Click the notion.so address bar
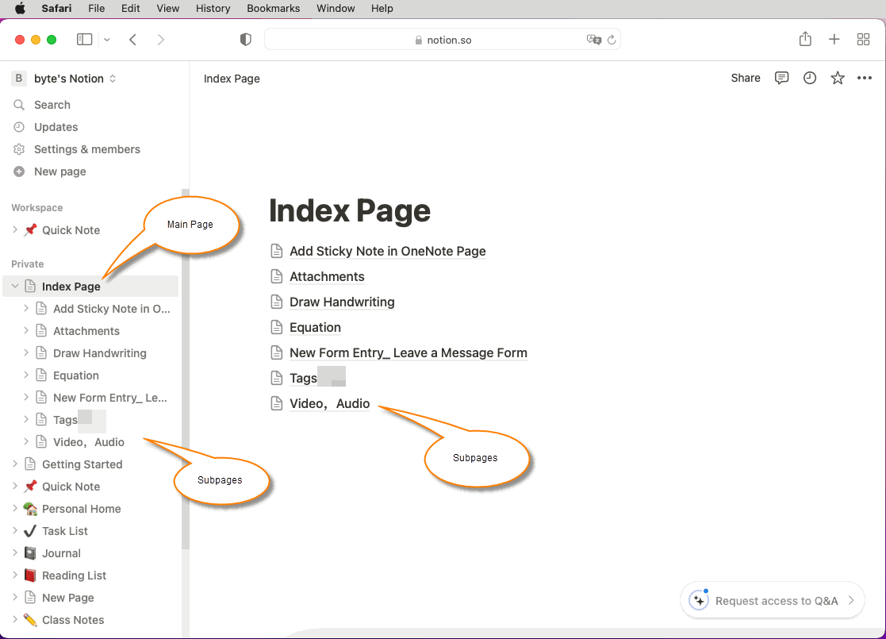This screenshot has height=639, width=886. coord(443,40)
